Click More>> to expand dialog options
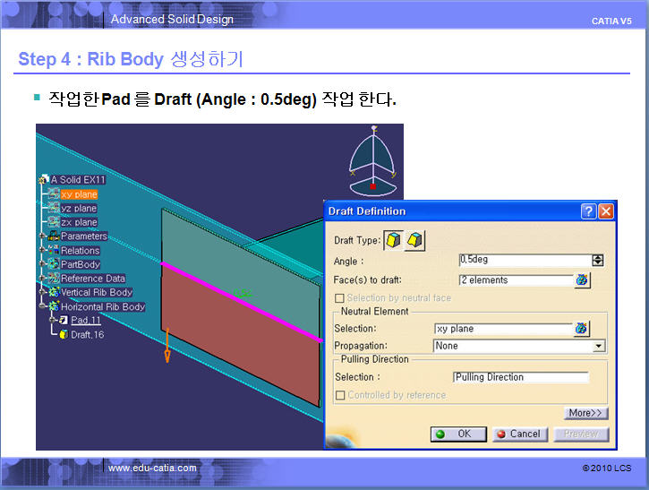Viewport: 649px width, 490px height. pos(586,413)
